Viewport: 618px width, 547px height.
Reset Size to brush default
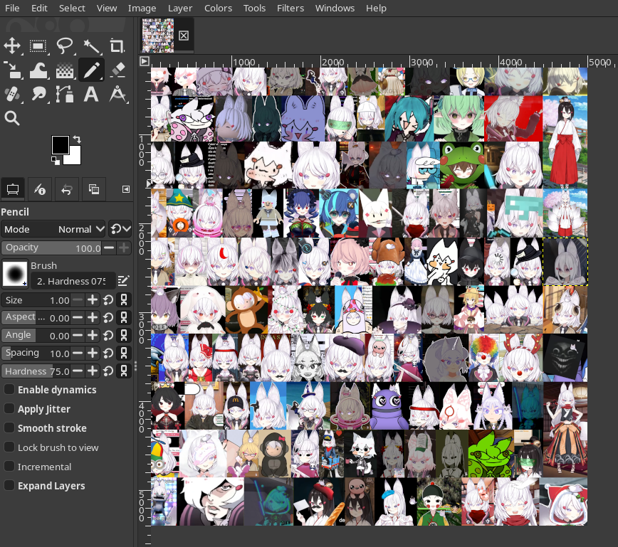click(108, 300)
